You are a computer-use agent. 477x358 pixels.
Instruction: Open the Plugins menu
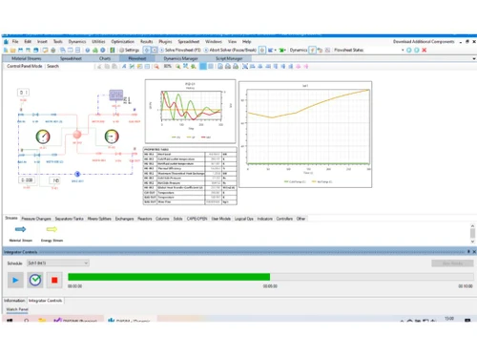(x=165, y=42)
